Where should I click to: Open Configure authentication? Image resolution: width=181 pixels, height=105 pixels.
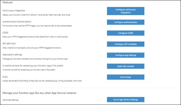pos(125,22)
